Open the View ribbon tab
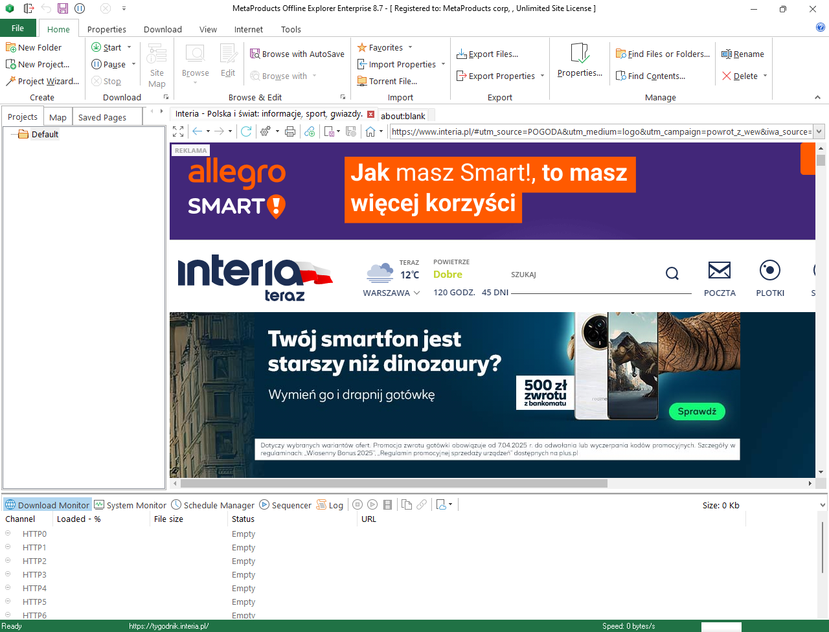829x632 pixels. tap(208, 29)
